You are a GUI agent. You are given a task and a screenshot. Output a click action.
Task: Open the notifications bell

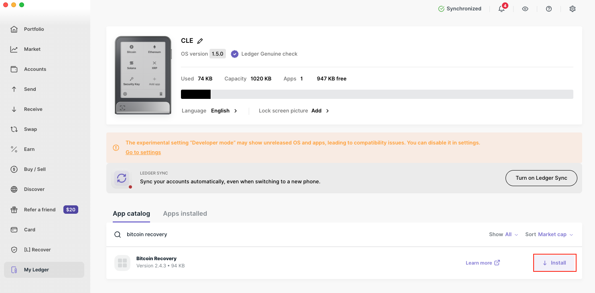click(x=502, y=9)
